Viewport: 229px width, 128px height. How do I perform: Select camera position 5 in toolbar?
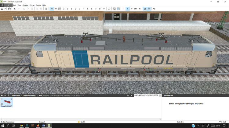(x=88, y=9)
